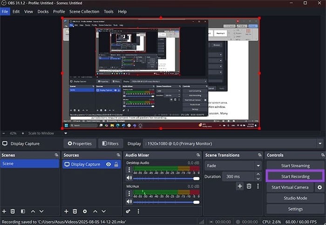Enter Studio Mode
This screenshot has width=326, height=225.
tap(295, 198)
